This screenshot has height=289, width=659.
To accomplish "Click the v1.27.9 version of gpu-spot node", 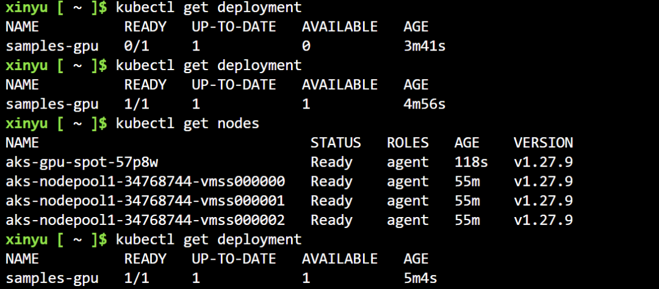I will point(543,162).
